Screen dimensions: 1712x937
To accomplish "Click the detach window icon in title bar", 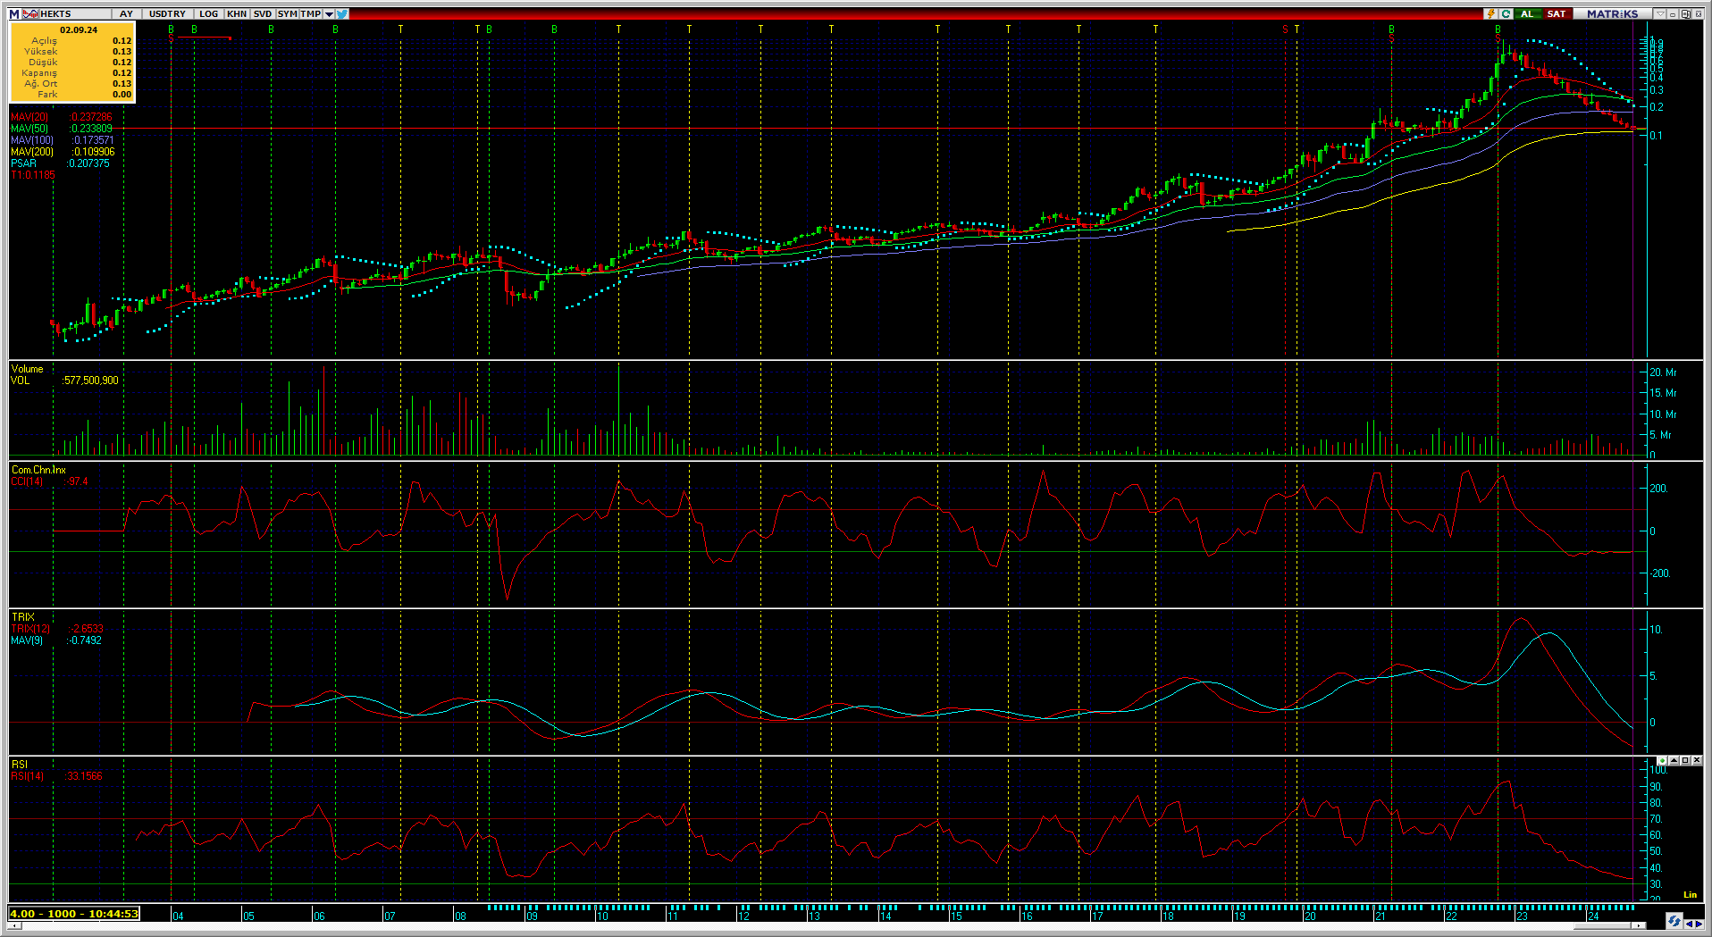I will [x=1685, y=13].
